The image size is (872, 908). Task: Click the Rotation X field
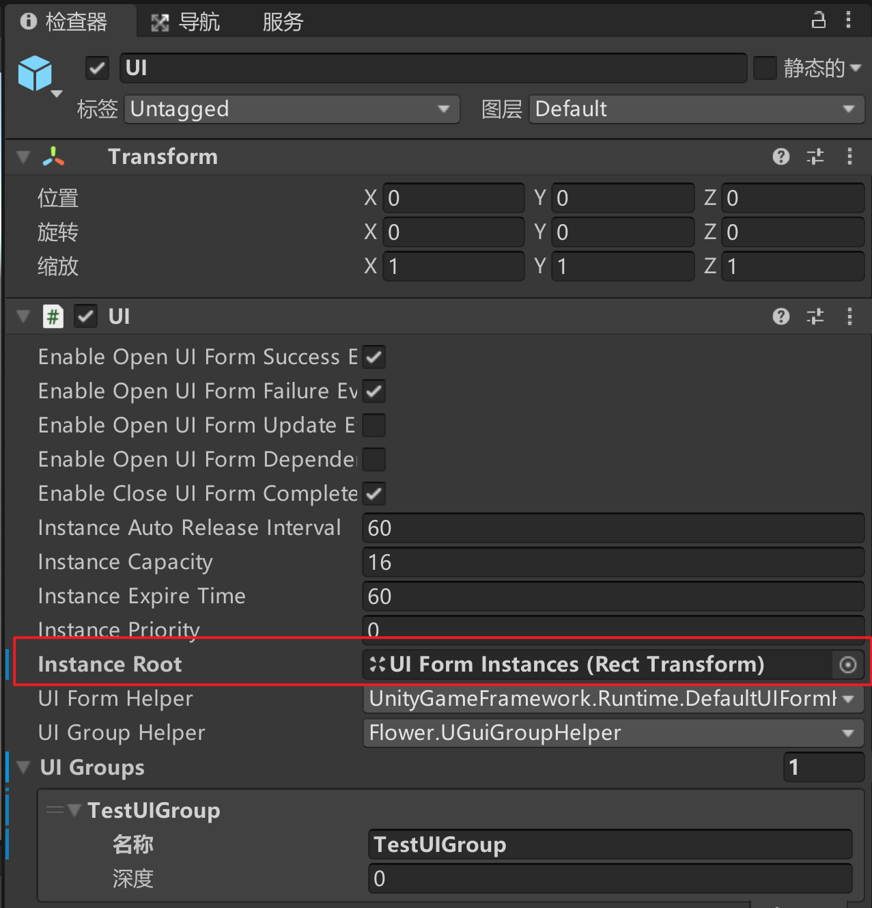pos(453,232)
